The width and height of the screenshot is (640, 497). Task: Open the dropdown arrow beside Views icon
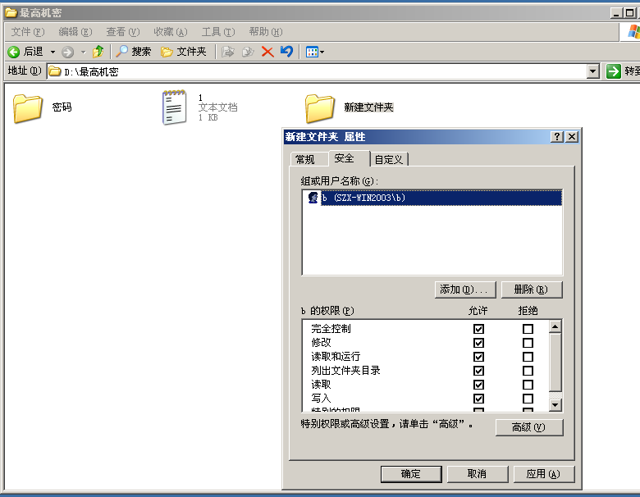pos(322,52)
